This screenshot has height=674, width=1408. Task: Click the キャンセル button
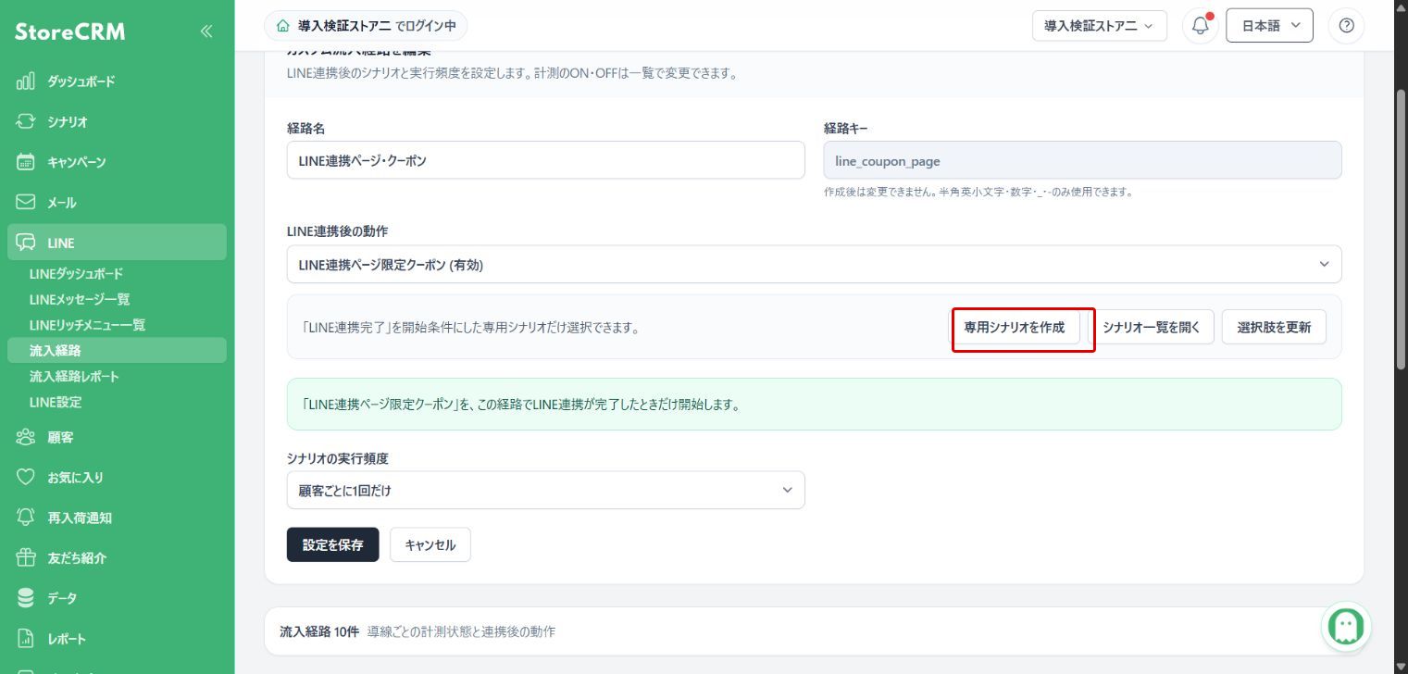coord(430,545)
